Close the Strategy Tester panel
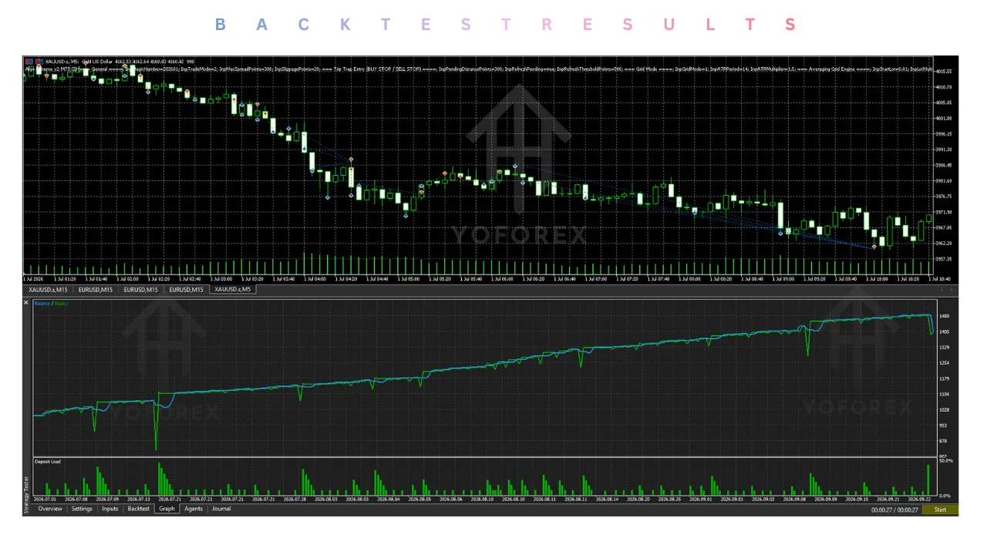The width and height of the screenshot is (987, 555). click(x=26, y=302)
